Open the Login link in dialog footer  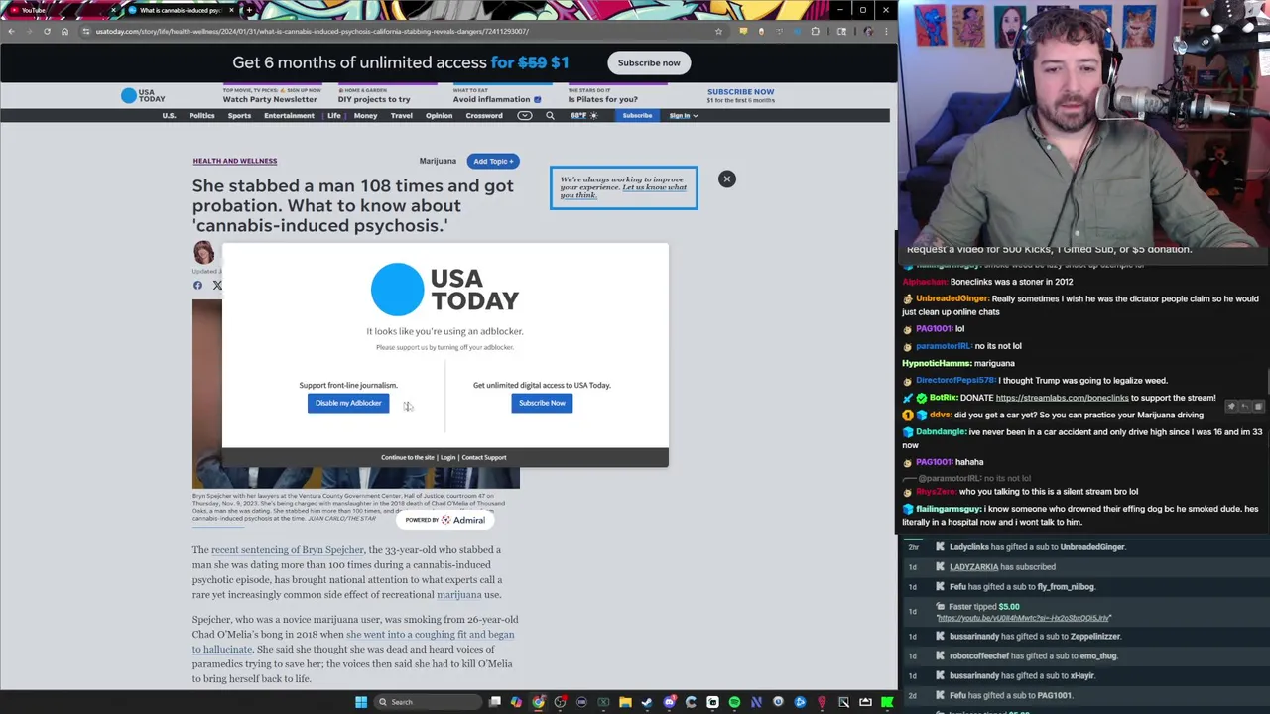click(x=447, y=458)
